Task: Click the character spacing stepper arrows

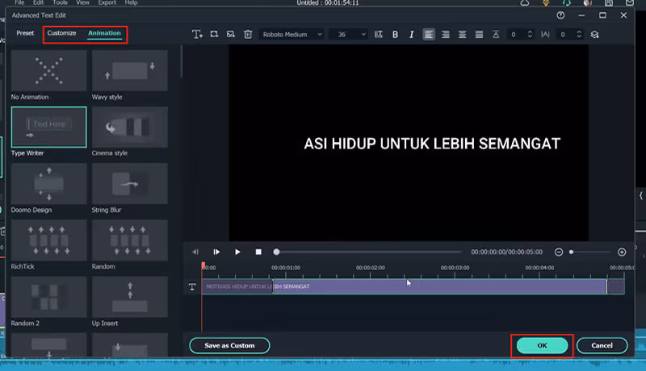Action: pyautogui.click(x=579, y=35)
